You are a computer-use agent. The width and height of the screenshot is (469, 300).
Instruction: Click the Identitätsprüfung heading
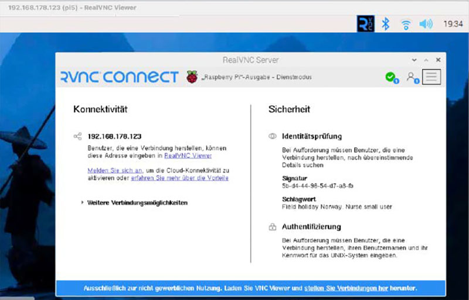tap(312, 136)
